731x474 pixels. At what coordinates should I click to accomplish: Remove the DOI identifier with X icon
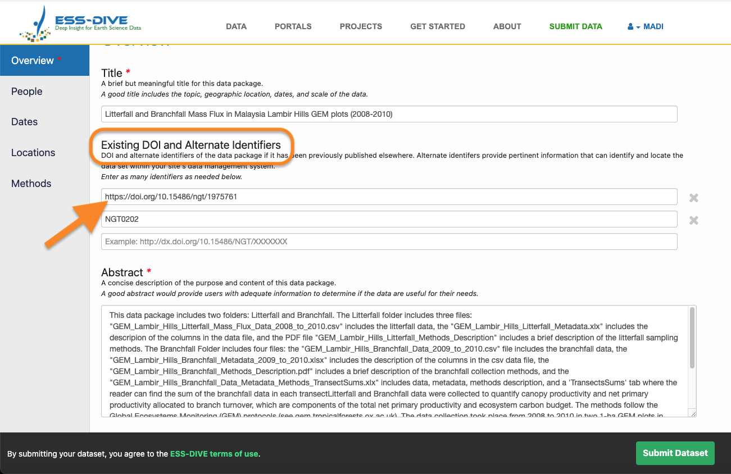694,198
